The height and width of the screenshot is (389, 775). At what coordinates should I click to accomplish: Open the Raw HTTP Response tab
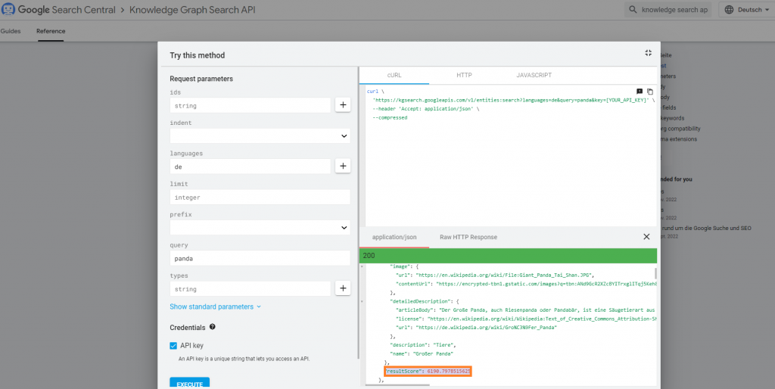[468, 237]
